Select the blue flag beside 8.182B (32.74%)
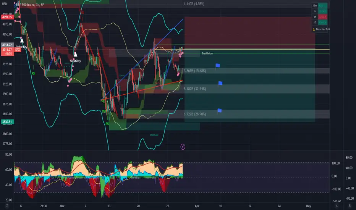 click(x=220, y=83)
